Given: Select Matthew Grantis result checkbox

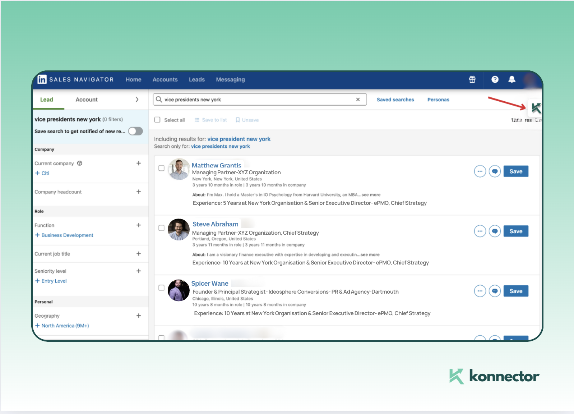Looking at the screenshot, I should click(162, 168).
